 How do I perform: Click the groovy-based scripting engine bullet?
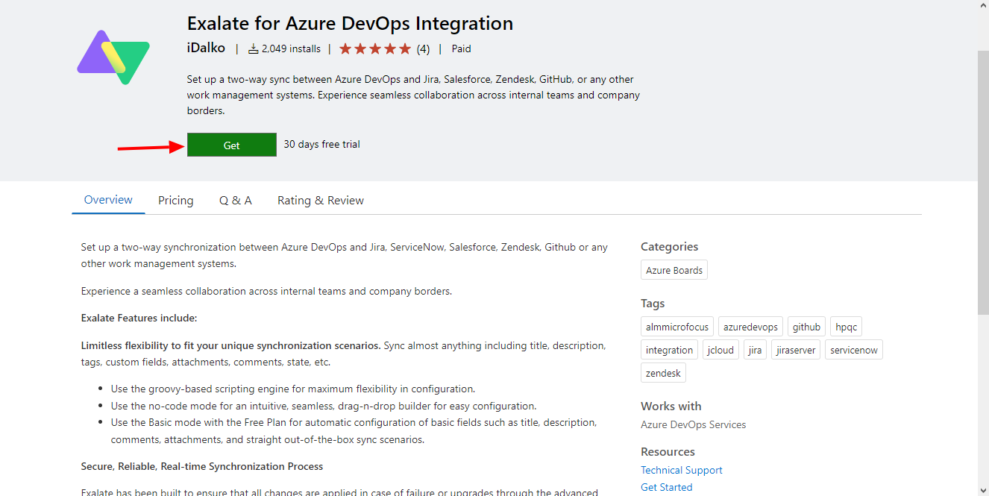tap(293, 389)
